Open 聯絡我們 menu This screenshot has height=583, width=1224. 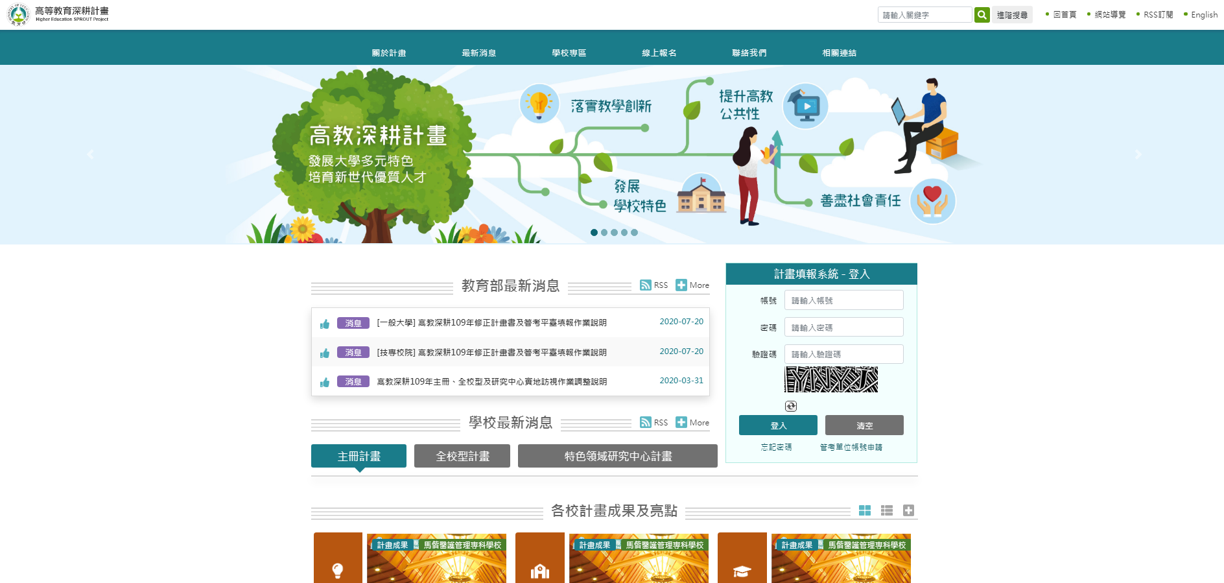(749, 53)
